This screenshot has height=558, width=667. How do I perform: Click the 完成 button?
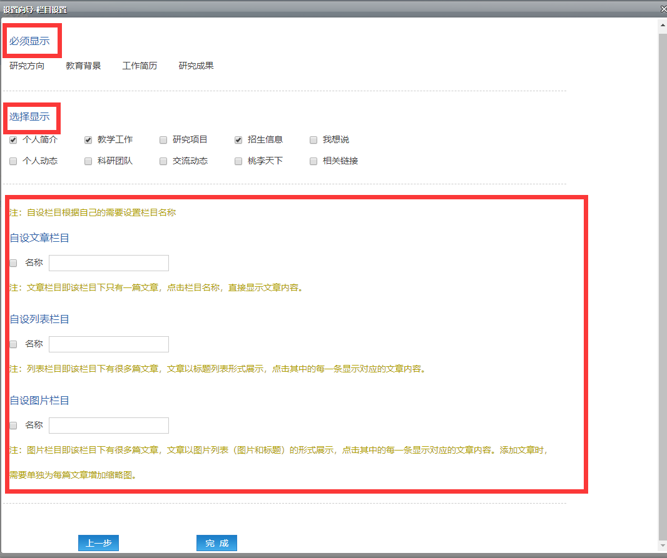216,543
